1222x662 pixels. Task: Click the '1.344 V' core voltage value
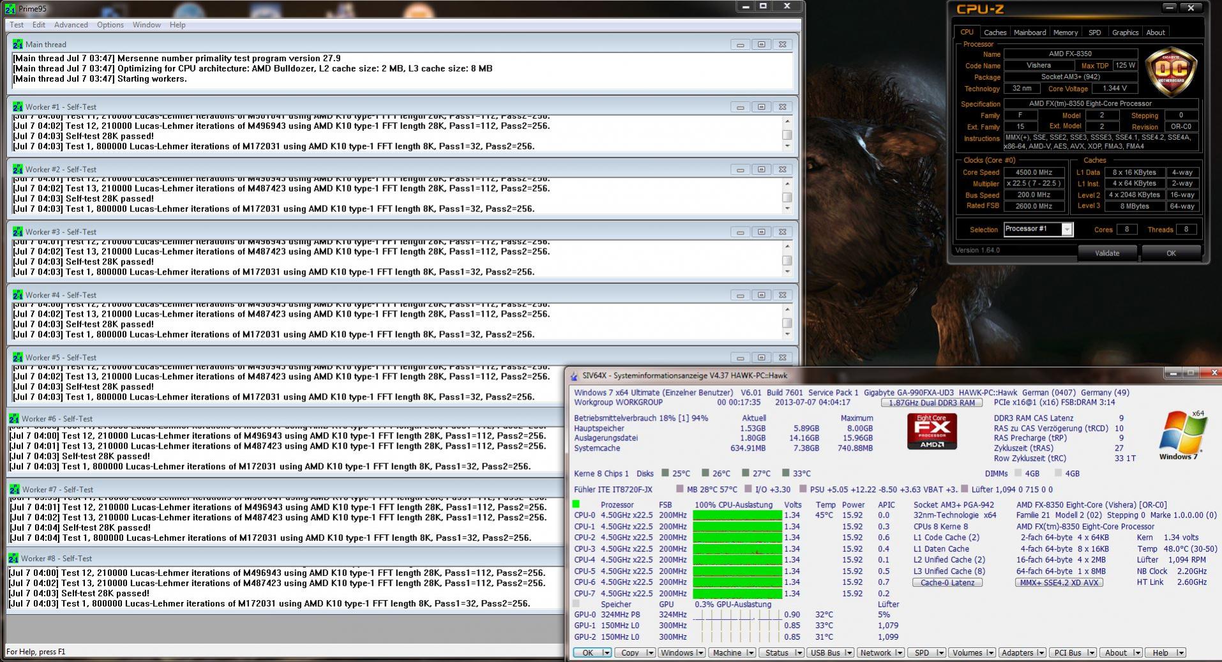(x=1114, y=89)
